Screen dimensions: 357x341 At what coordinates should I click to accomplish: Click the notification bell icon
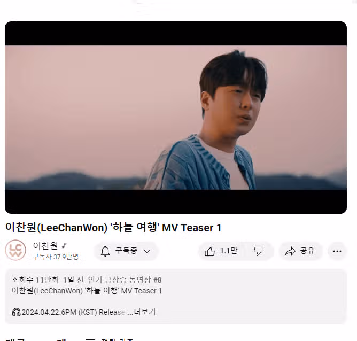(x=105, y=251)
